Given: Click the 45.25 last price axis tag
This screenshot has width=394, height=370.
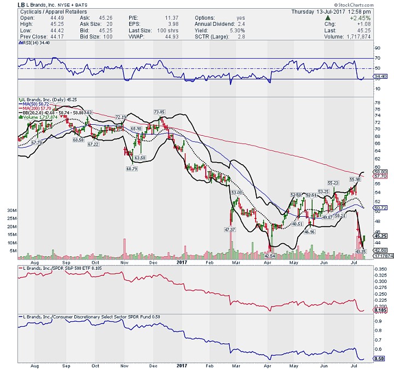Looking at the screenshot, I should (381, 236).
